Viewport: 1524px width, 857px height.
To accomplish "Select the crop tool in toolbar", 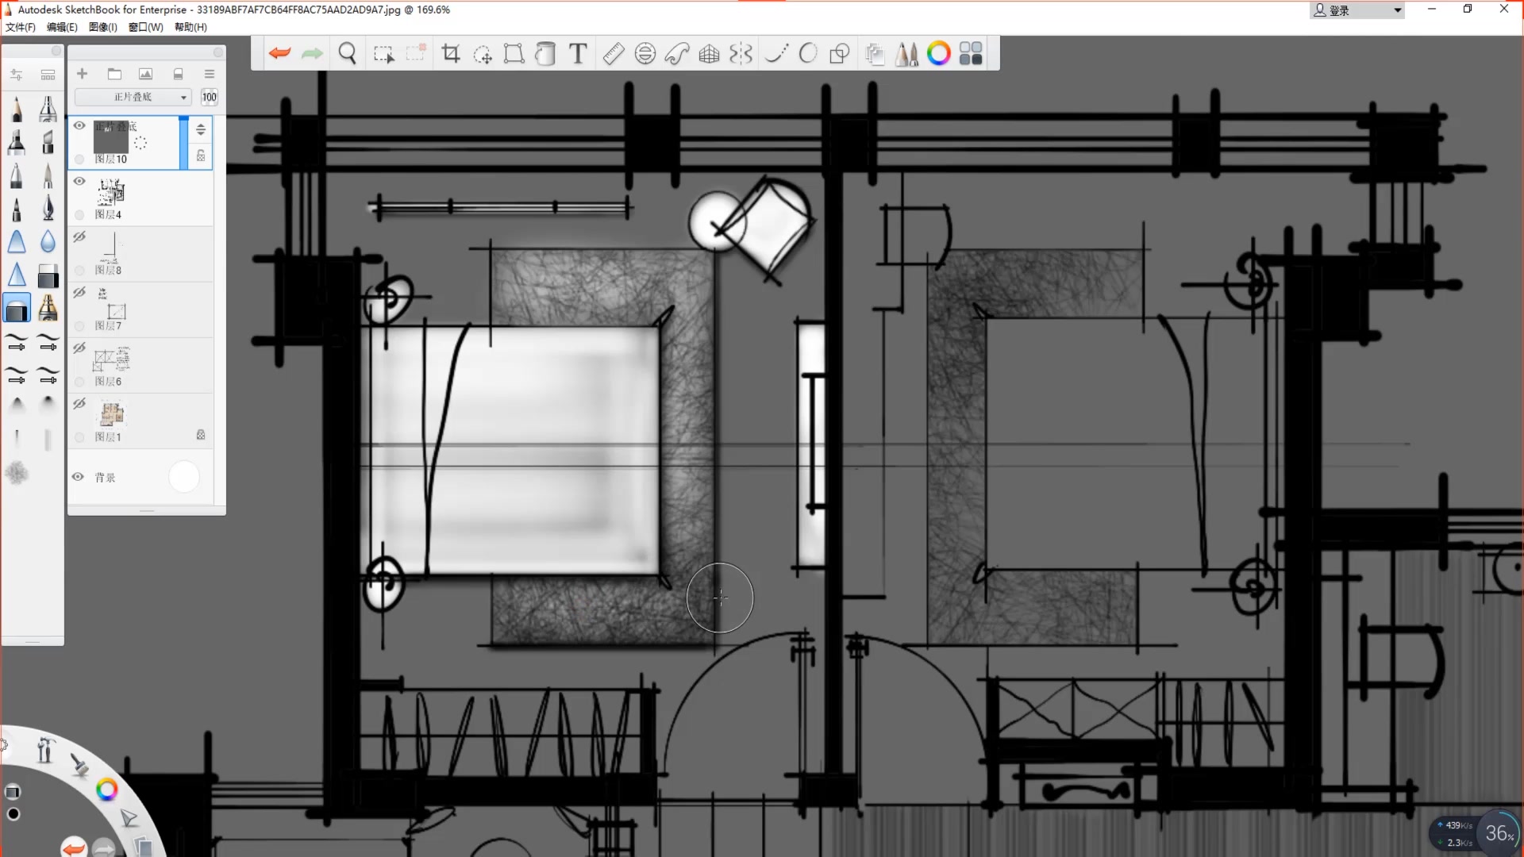I will [451, 53].
